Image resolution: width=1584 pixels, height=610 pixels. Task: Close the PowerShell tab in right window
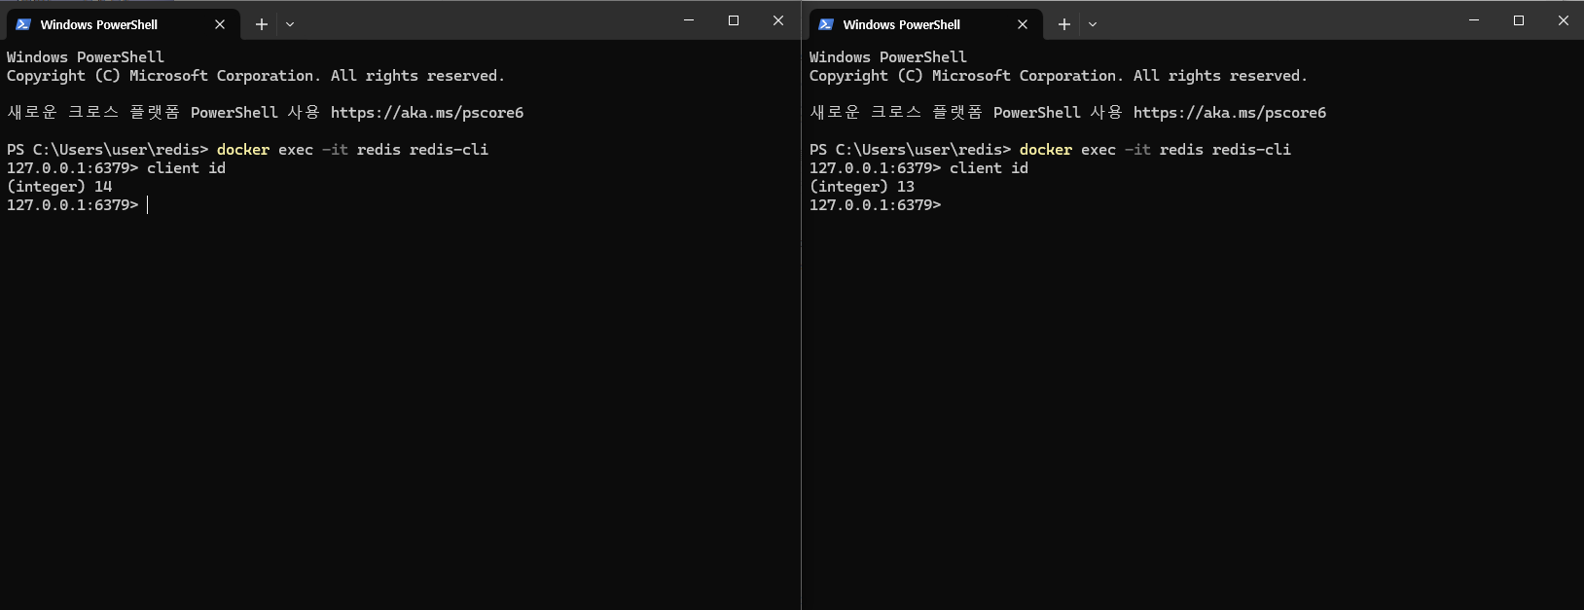click(1023, 24)
